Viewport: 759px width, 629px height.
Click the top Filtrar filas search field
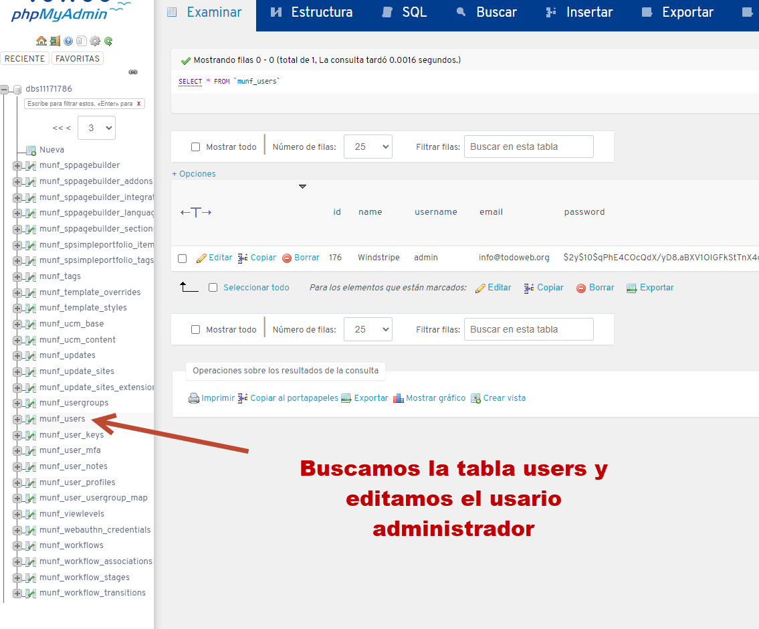[x=528, y=147]
